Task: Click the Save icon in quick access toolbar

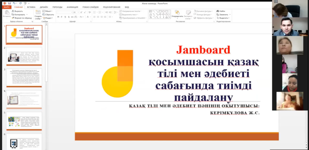Action: point(9,3)
